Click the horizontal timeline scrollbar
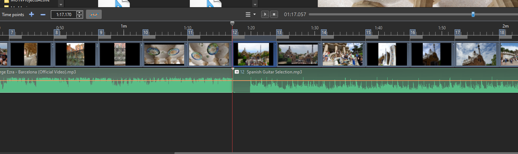This screenshot has width=518, height=154. 322,153
